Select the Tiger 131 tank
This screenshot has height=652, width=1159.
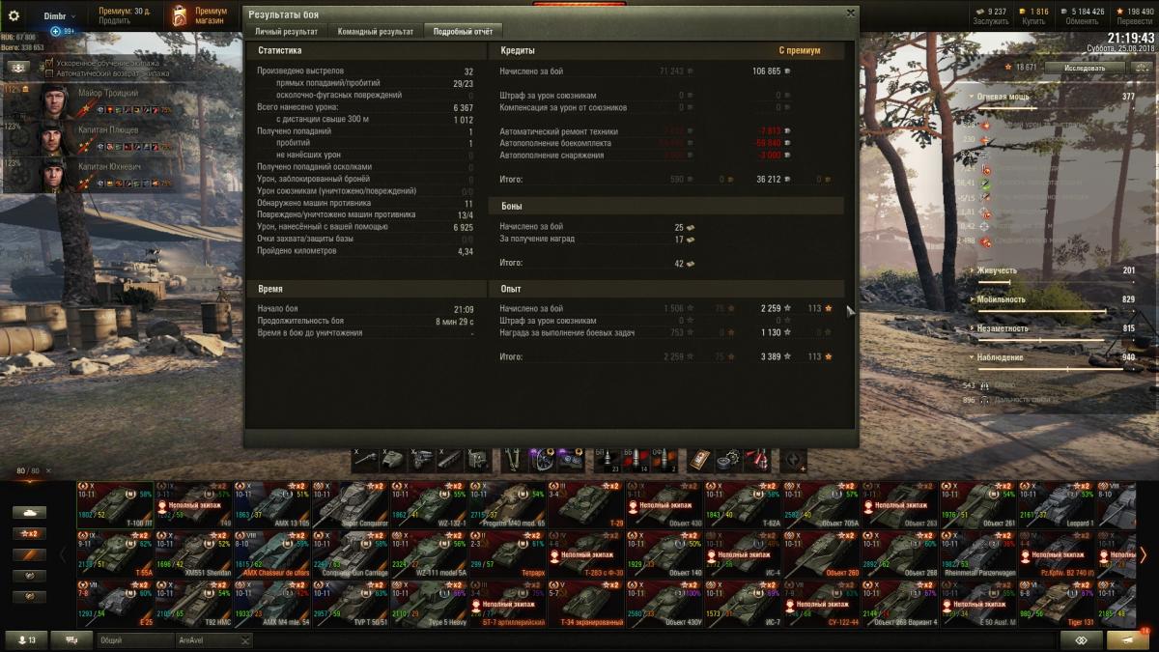pyautogui.click(x=1057, y=603)
